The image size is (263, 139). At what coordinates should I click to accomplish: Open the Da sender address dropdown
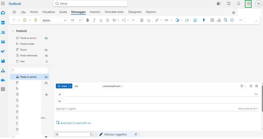pos(123,86)
